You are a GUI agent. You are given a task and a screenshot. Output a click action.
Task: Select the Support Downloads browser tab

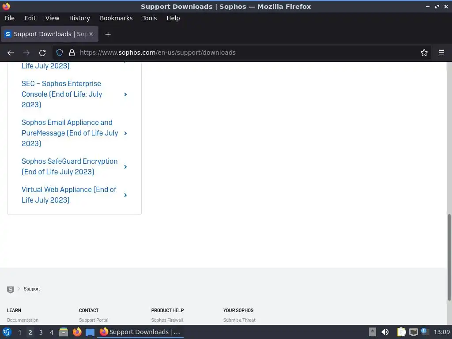(x=49, y=34)
